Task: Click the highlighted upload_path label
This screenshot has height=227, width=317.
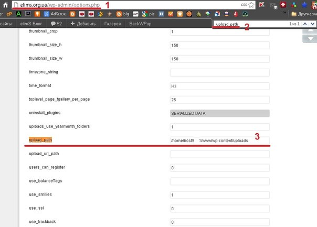Action: [x=40, y=140]
